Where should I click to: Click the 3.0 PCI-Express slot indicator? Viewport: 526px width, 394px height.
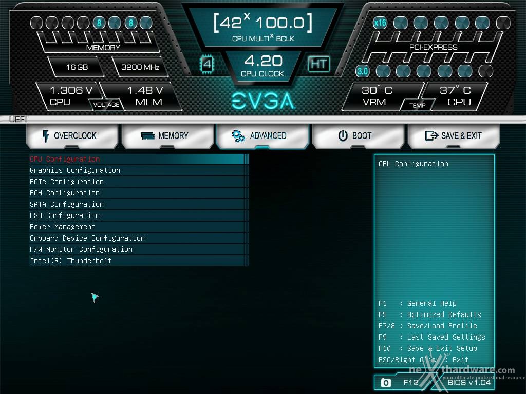click(x=362, y=71)
